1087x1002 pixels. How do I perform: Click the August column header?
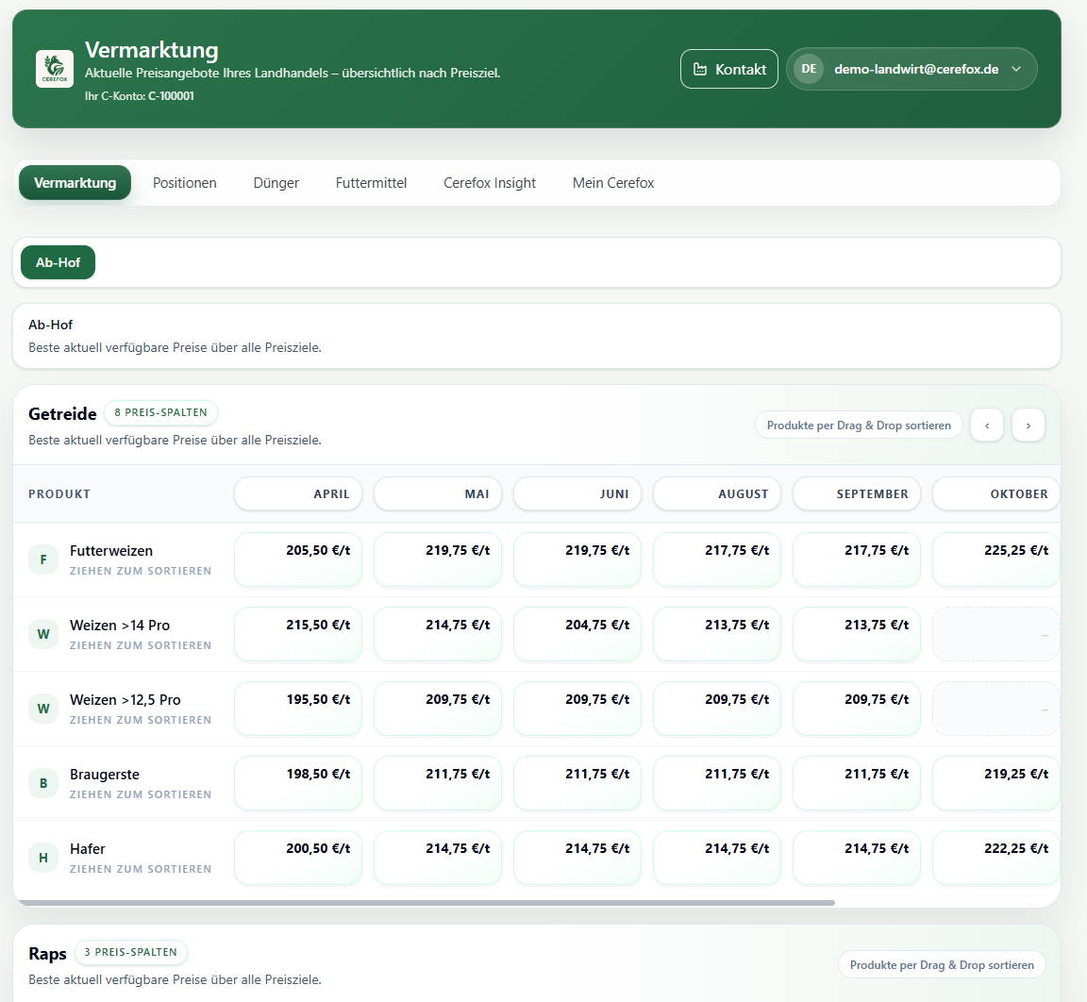tap(717, 494)
